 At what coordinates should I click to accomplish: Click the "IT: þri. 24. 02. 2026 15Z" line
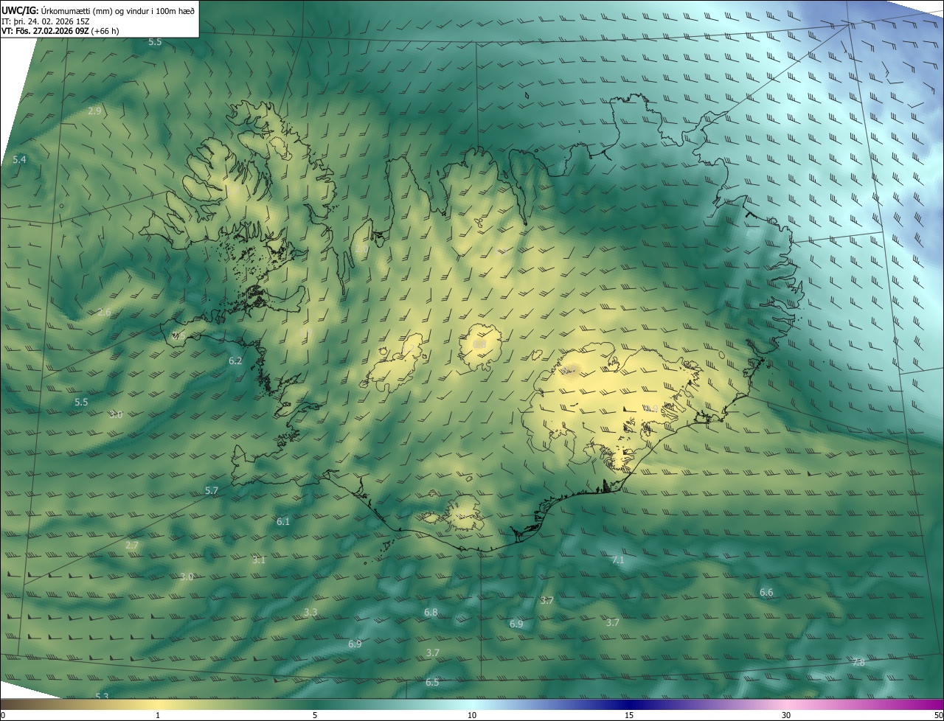point(46,21)
